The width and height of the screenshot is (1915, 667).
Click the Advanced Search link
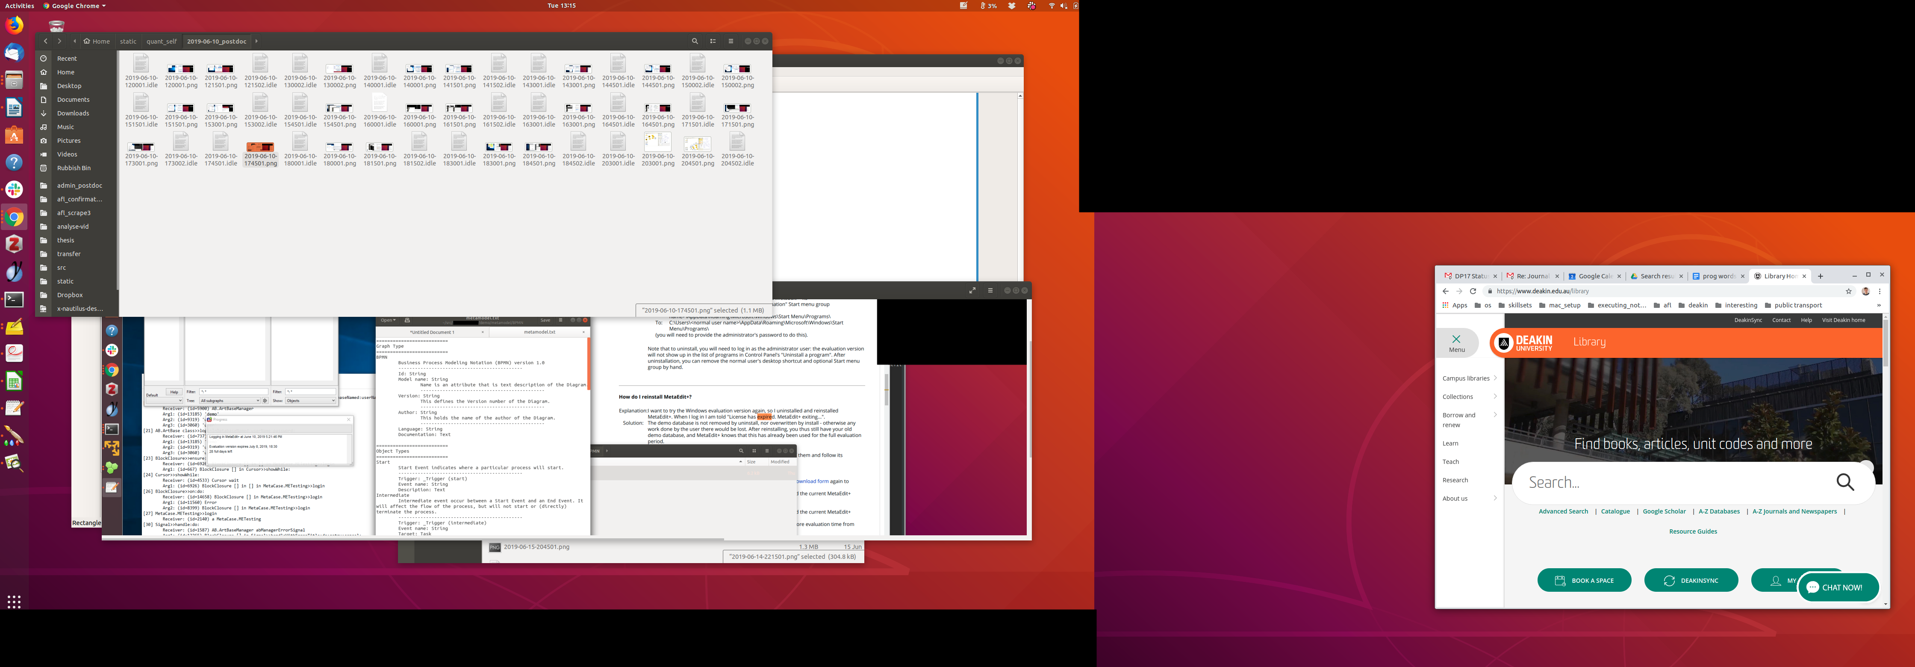[1563, 512]
